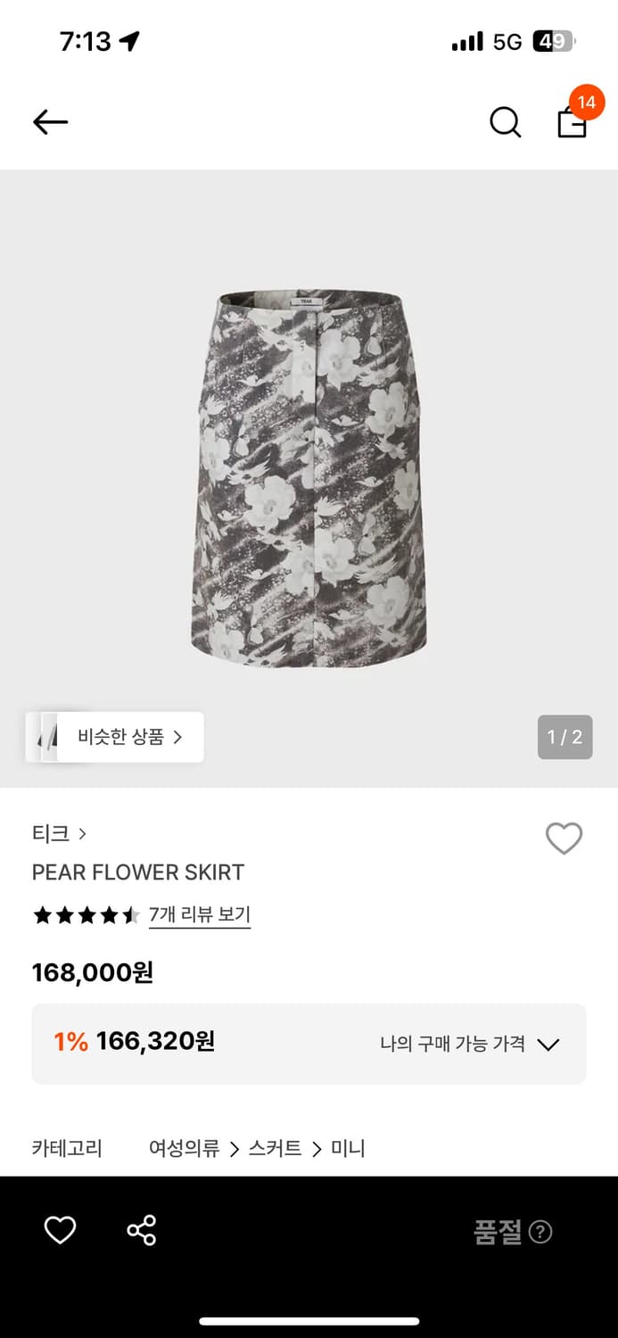The image size is (618, 1338).
Task: Open similar products (비슷한 상품) chevron
Action: coord(177,737)
